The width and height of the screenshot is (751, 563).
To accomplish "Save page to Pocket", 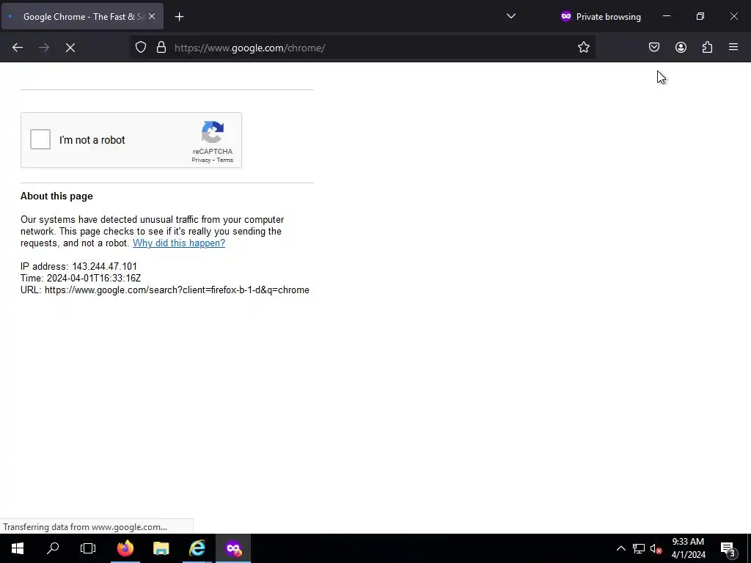I will [653, 48].
